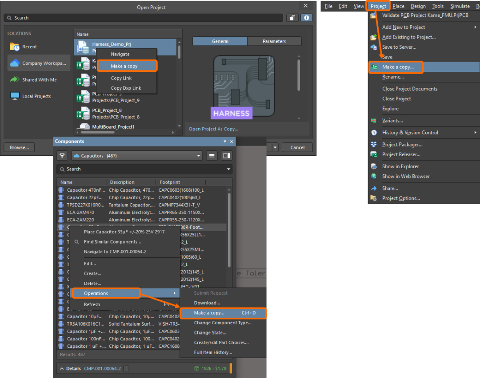Viewport: 480px width, 378px height.
Task: Click the Harness project preview thumbnail
Action: pyautogui.click(x=244, y=87)
